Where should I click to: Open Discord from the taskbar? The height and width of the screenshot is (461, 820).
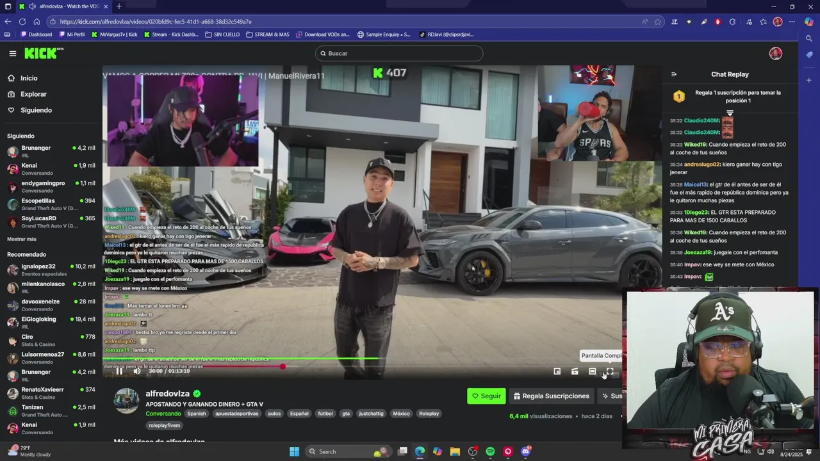[525, 451]
